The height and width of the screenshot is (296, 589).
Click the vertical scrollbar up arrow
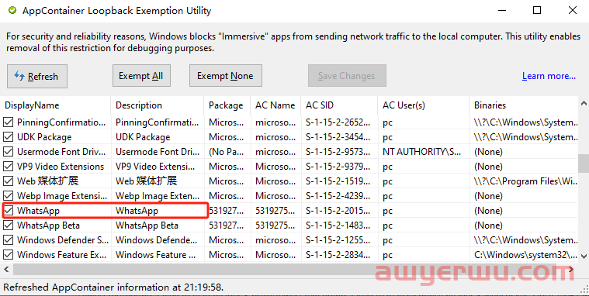point(584,103)
